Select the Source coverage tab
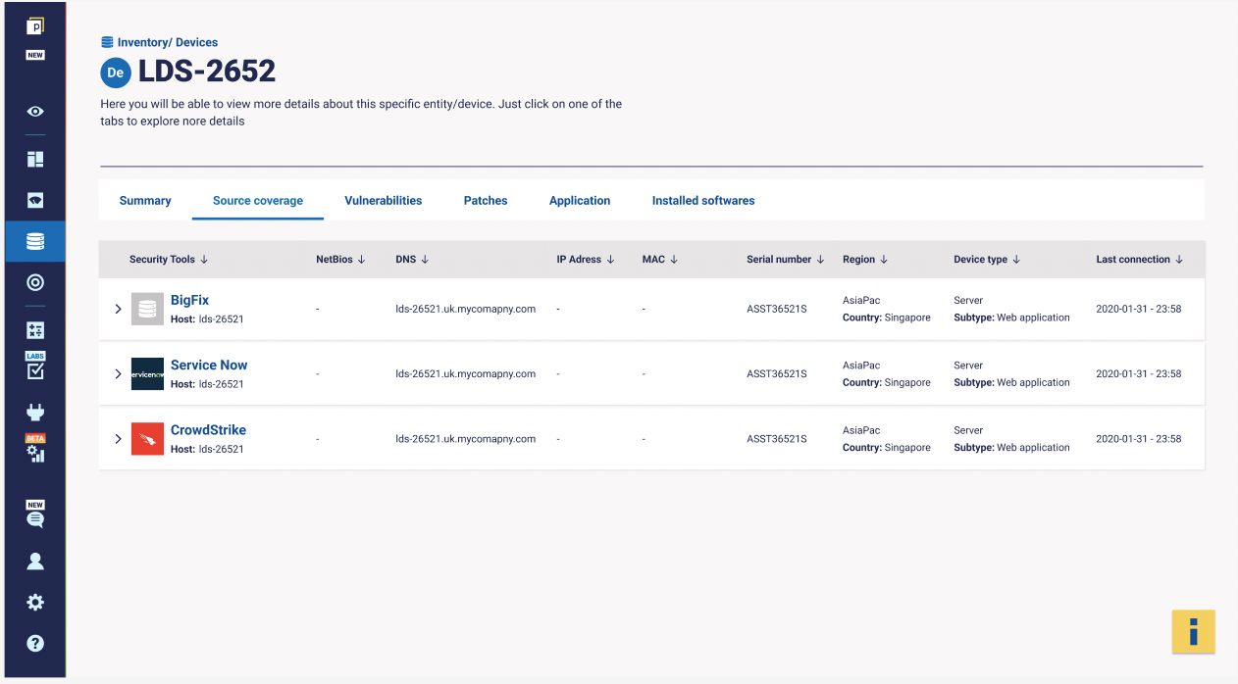 click(x=258, y=200)
